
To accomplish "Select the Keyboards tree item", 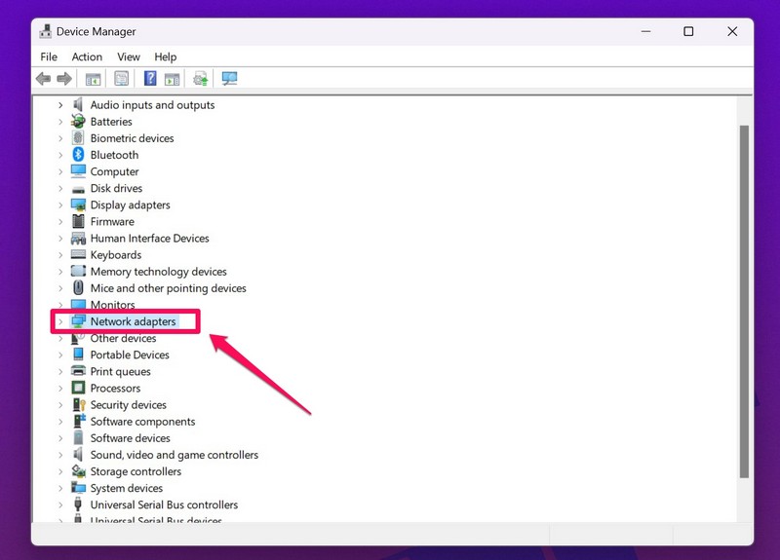I will [115, 255].
